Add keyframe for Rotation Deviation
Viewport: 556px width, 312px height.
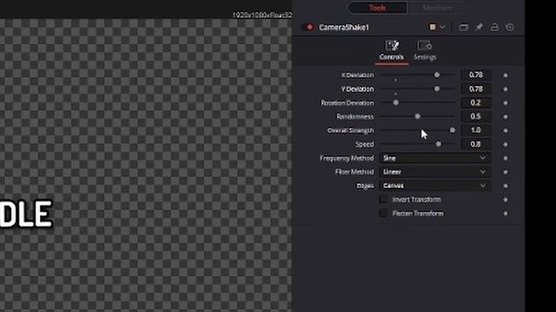point(506,102)
